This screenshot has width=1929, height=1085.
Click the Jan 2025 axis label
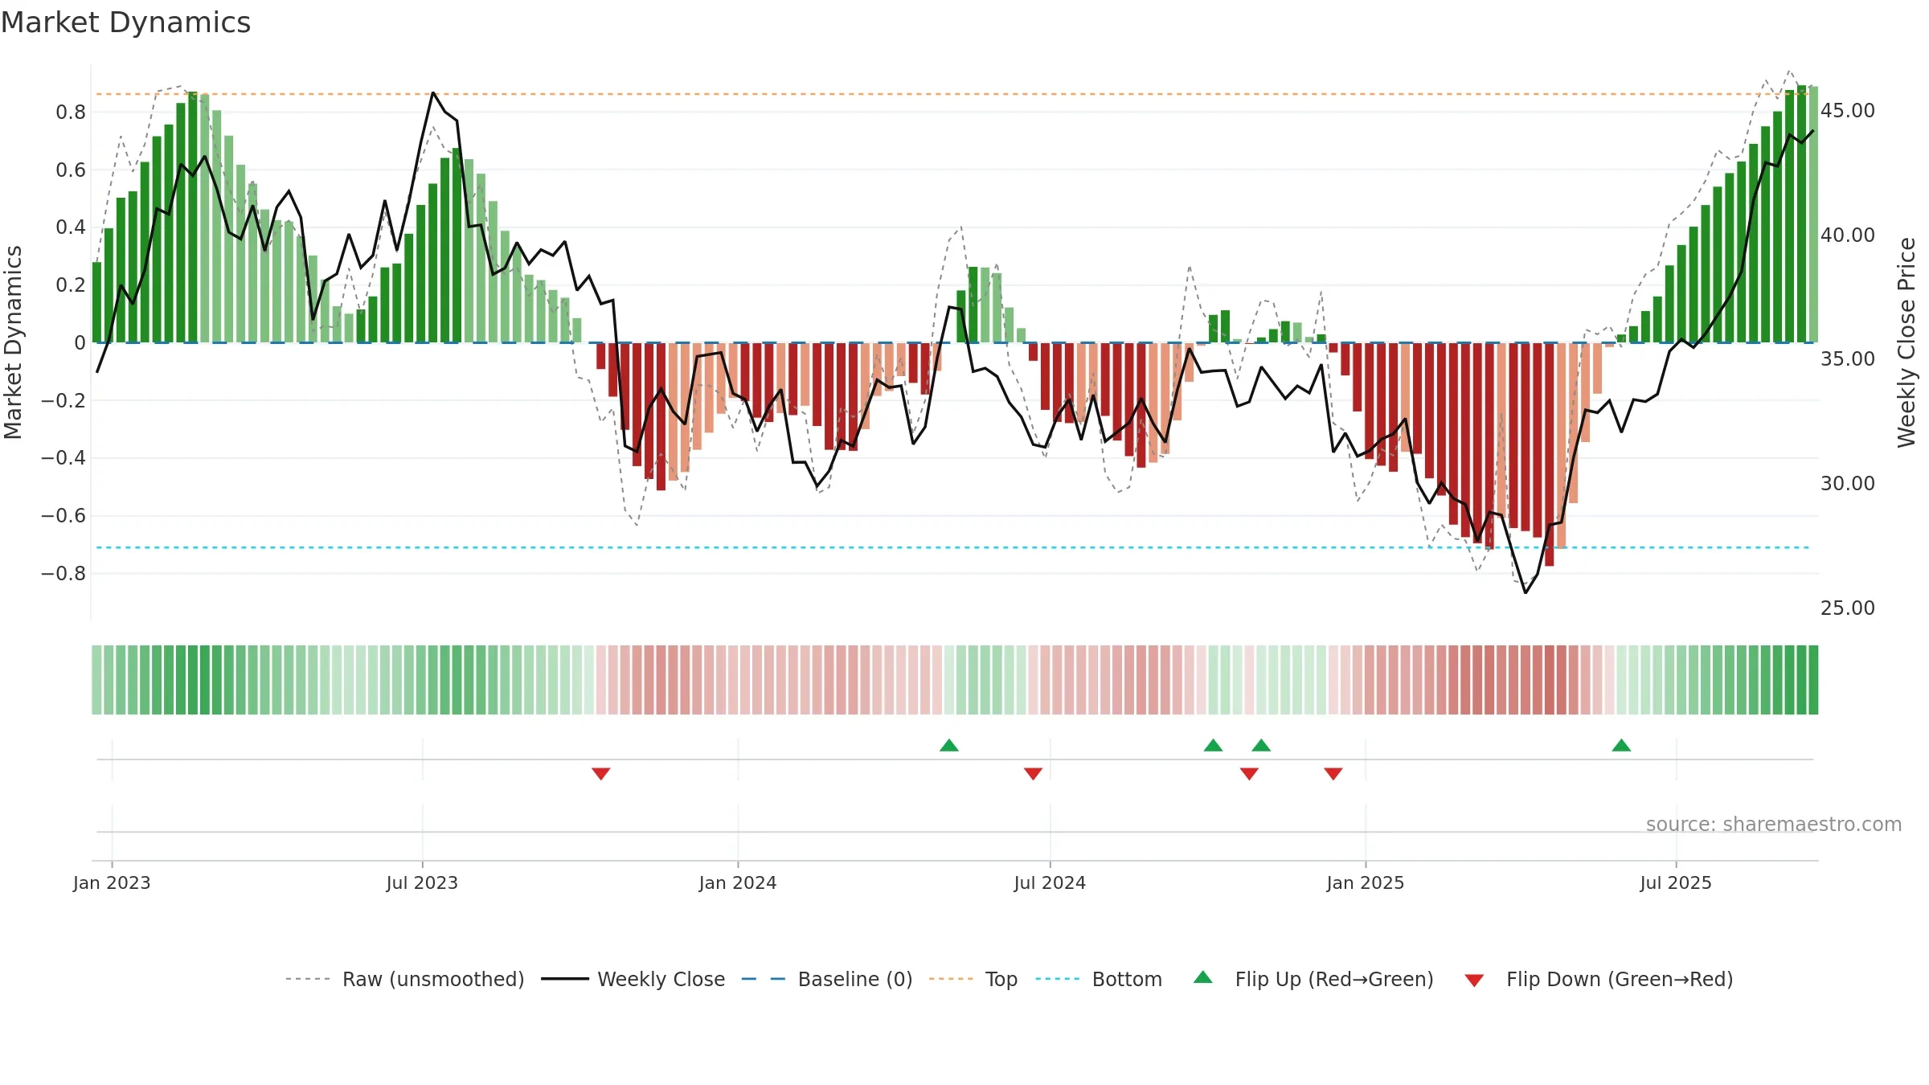click(1366, 882)
